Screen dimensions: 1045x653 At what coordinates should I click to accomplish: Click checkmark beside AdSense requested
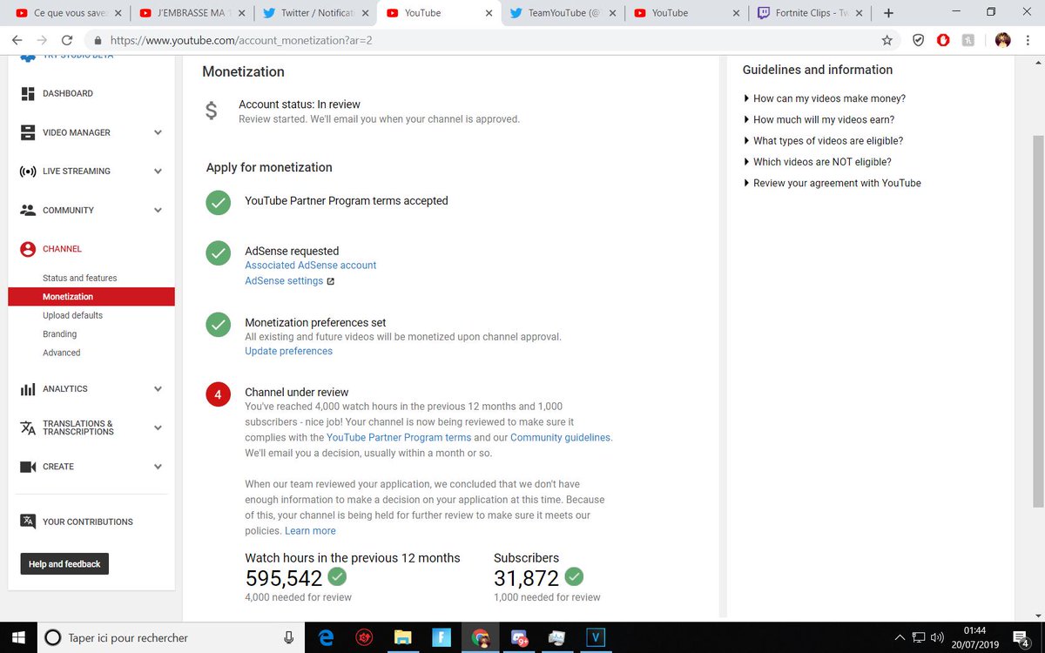click(218, 253)
